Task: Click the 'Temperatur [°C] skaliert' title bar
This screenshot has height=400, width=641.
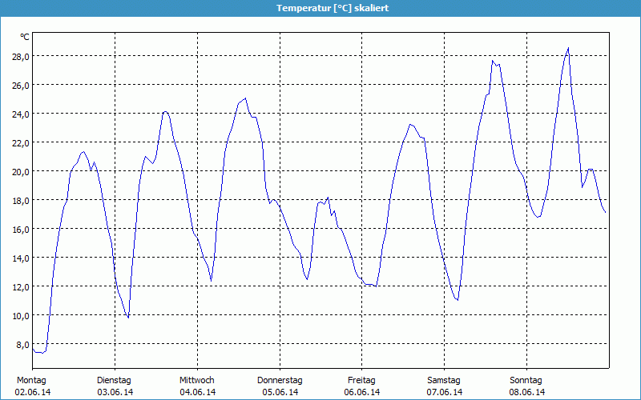Action: pos(320,8)
